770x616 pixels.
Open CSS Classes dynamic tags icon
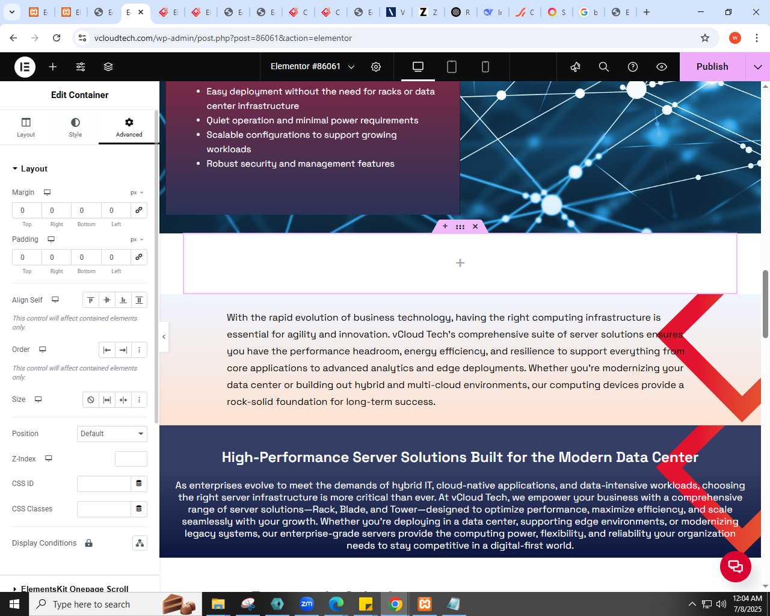[139, 509]
